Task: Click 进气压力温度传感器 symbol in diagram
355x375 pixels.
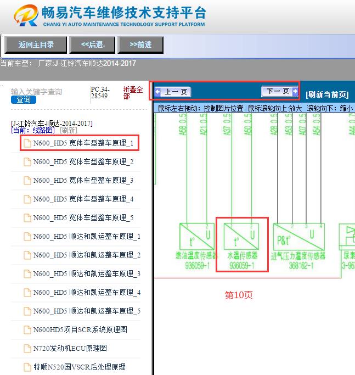Action: coord(299,237)
